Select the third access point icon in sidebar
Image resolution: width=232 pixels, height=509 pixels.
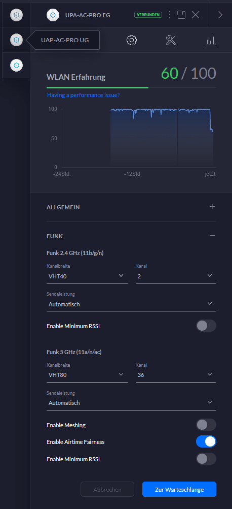(16, 65)
